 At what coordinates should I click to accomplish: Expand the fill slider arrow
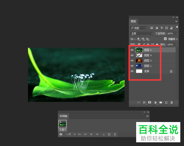176,44
